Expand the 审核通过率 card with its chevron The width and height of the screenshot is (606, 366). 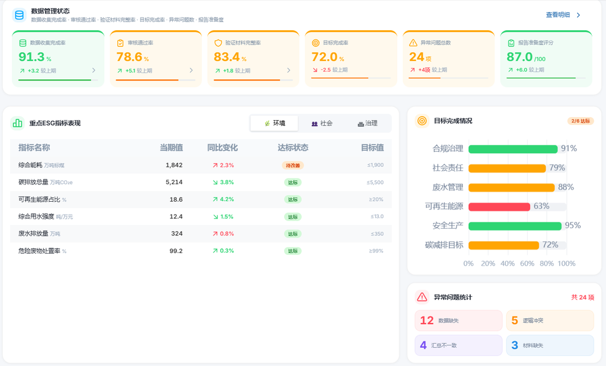click(191, 70)
